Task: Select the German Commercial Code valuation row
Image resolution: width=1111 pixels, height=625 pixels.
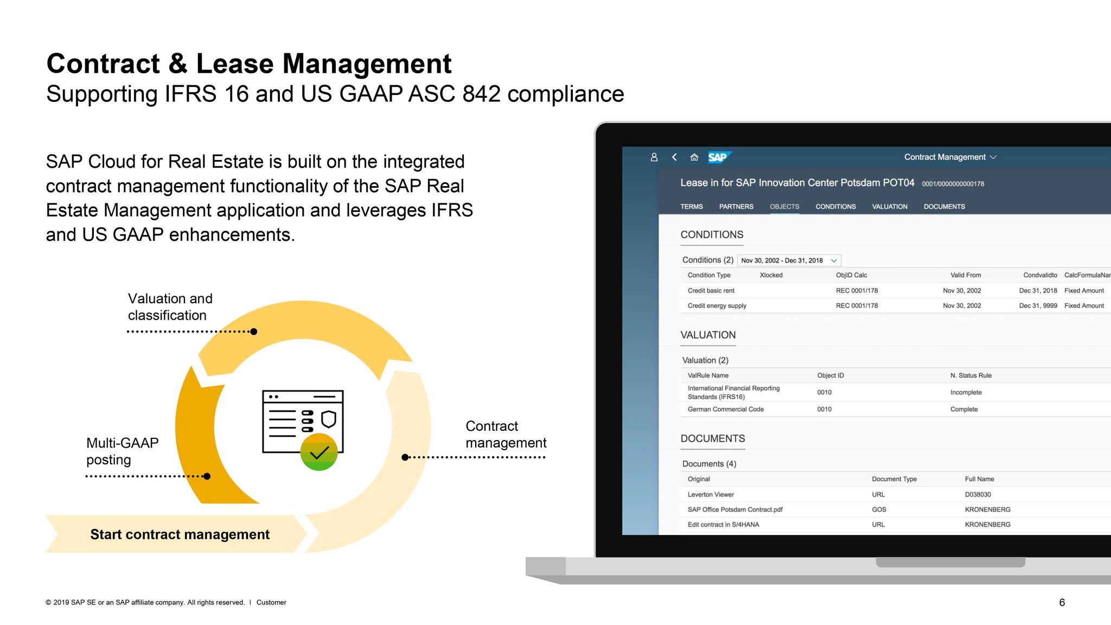Action: pyautogui.click(x=725, y=410)
